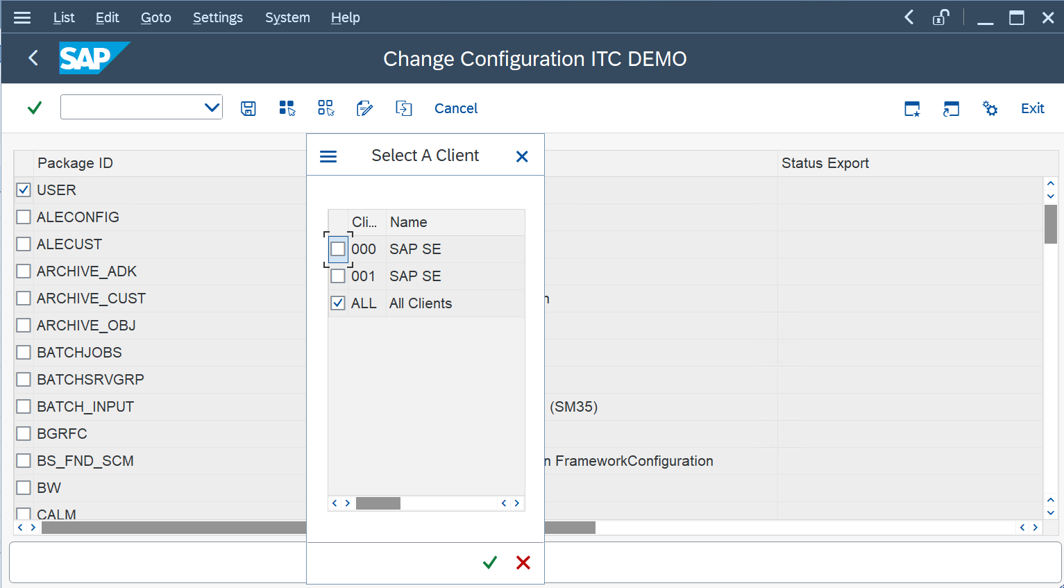This screenshot has width=1064, height=588.
Task: Open the Select A Client dialog hamburger menu
Action: 328,156
